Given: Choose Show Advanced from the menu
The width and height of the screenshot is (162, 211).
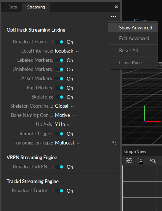Looking at the screenshot, I should (133, 28).
